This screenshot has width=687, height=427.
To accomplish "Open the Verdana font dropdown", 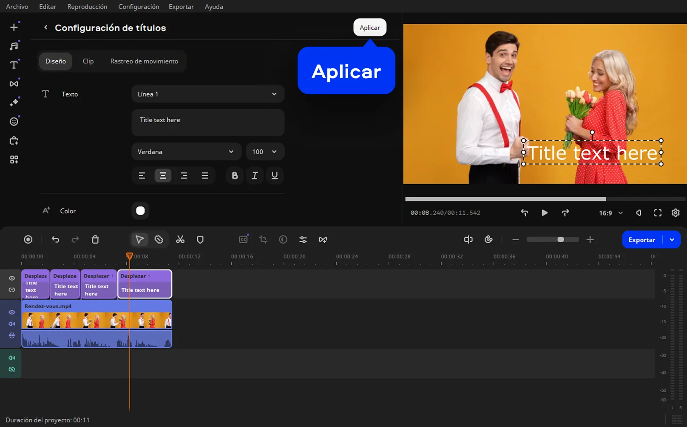I will (186, 152).
